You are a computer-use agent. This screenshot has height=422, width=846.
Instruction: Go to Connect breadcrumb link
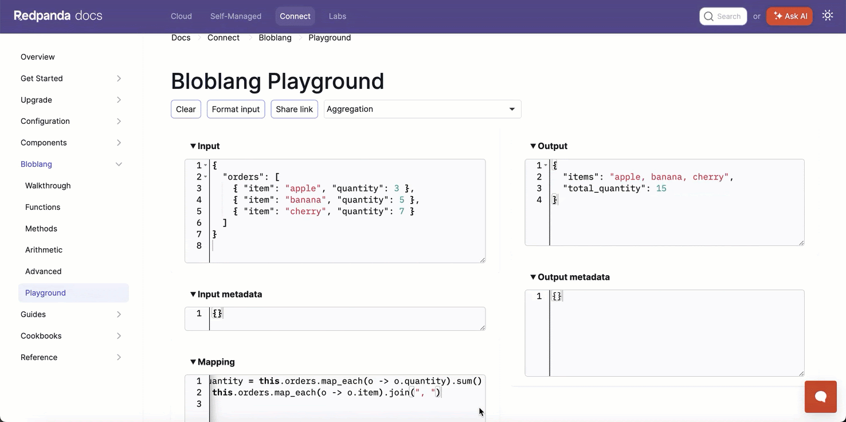(x=224, y=38)
